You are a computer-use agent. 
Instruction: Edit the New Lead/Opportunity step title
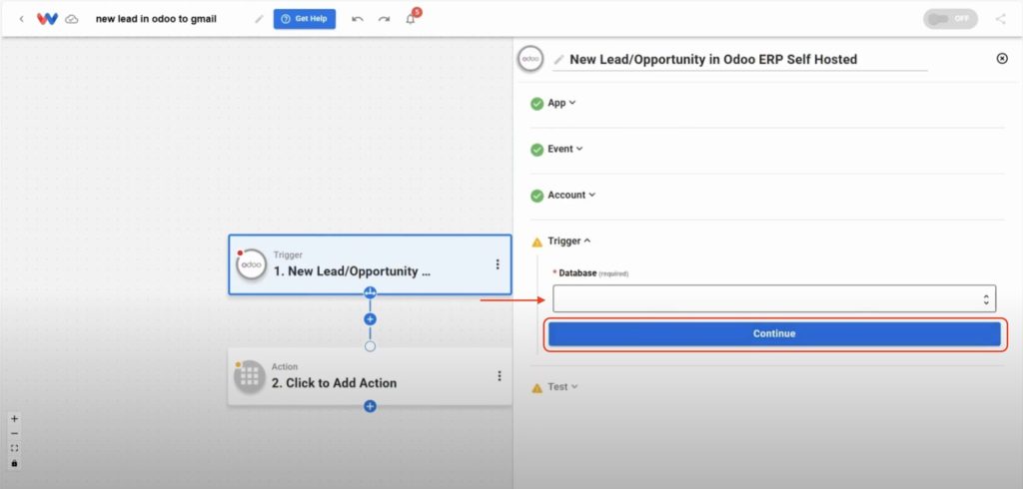click(713, 59)
